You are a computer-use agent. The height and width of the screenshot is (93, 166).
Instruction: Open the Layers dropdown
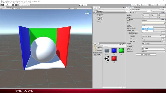pyautogui.click(x=154, y=5)
